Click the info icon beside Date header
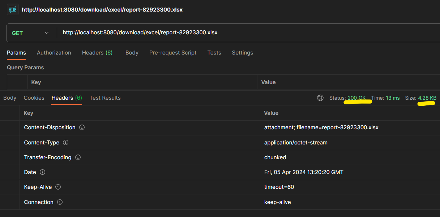This screenshot has width=440, height=217. point(43,172)
